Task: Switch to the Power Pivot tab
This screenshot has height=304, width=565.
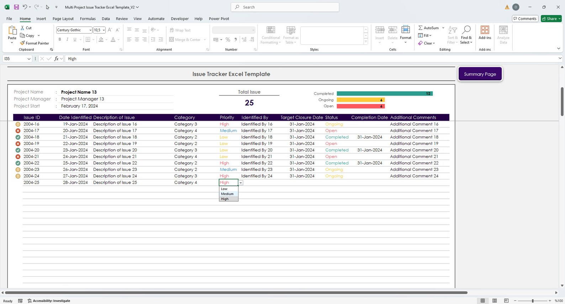Action: 219,19
